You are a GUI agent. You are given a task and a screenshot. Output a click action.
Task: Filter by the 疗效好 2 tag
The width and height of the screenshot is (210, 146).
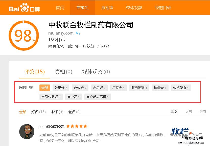point(80,88)
